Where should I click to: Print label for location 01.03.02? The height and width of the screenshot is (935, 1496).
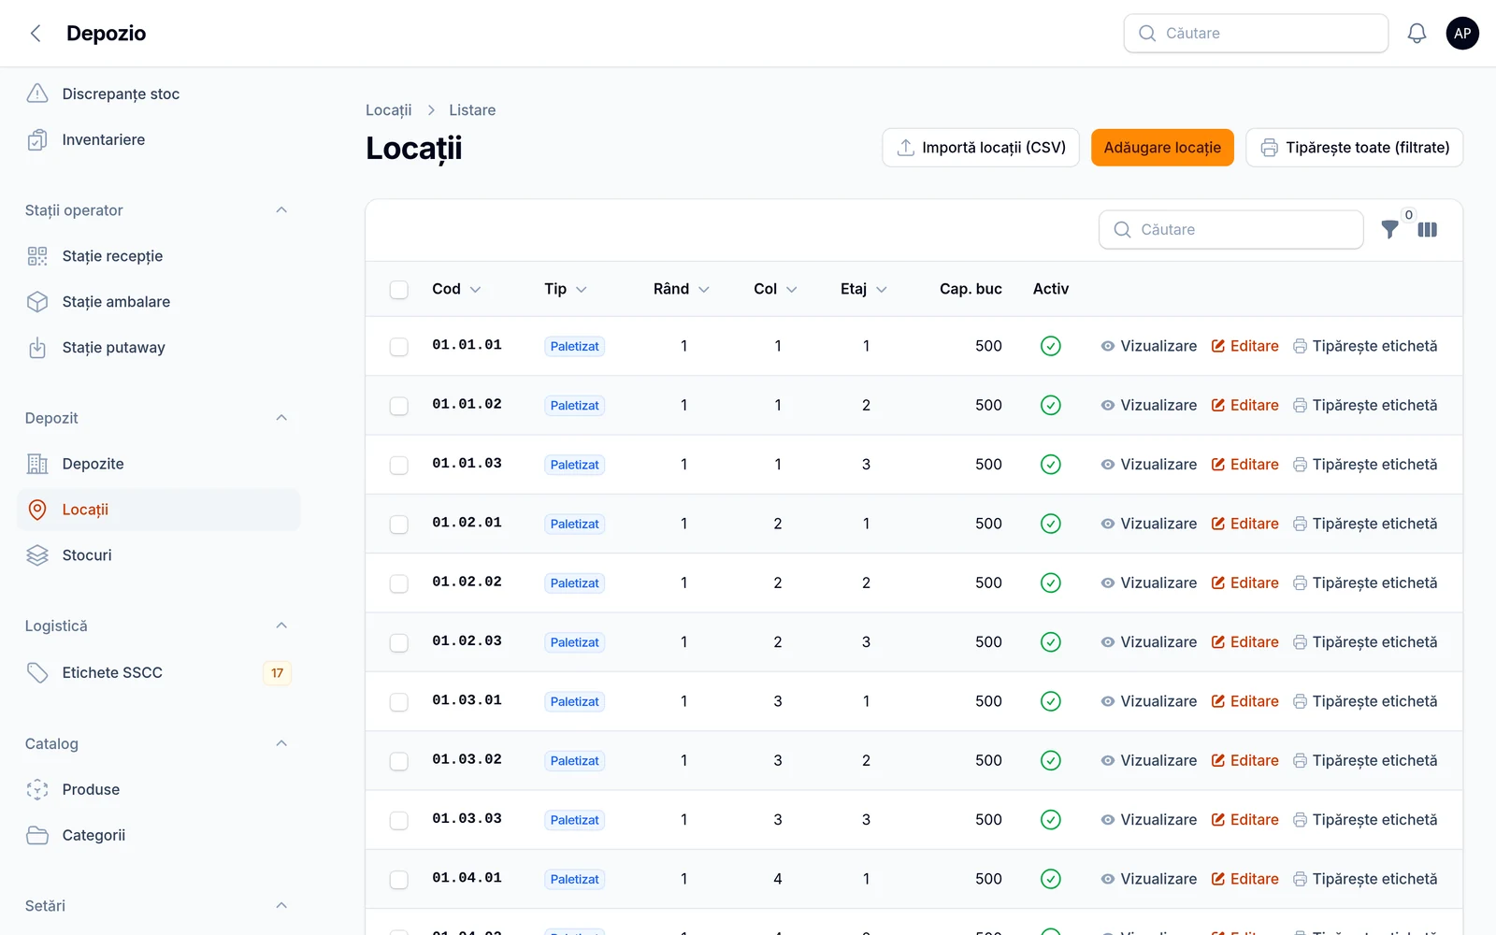[x=1365, y=760]
